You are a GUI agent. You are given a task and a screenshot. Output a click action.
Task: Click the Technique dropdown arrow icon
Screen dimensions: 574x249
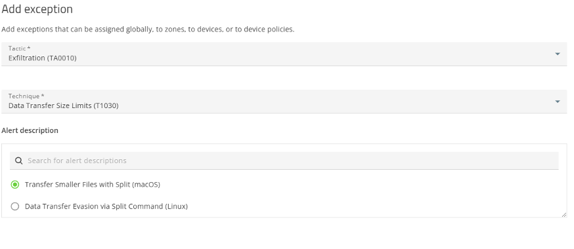(557, 102)
